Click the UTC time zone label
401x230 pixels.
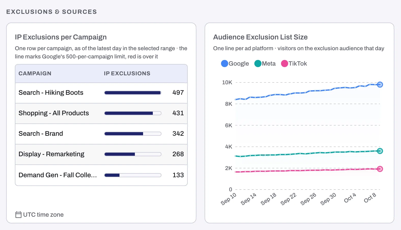click(43, 215)
